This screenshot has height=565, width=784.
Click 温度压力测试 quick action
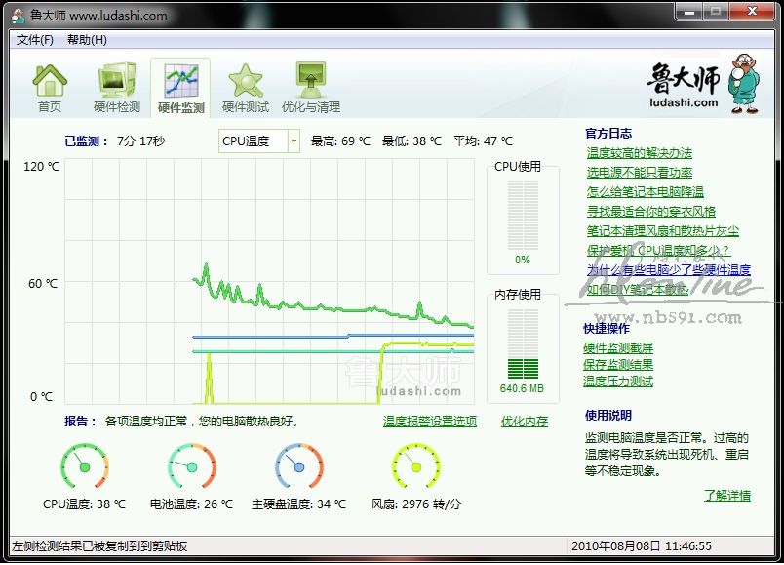(618, 382)
